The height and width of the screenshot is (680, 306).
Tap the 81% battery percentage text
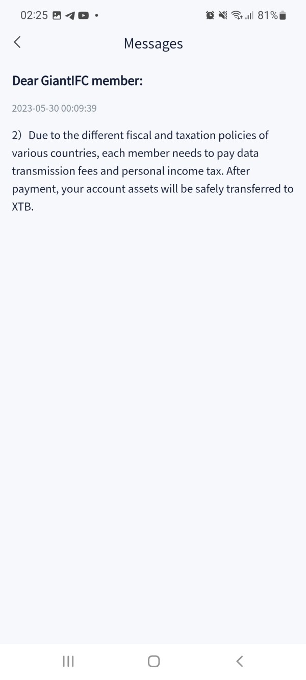tap(268, 16)
